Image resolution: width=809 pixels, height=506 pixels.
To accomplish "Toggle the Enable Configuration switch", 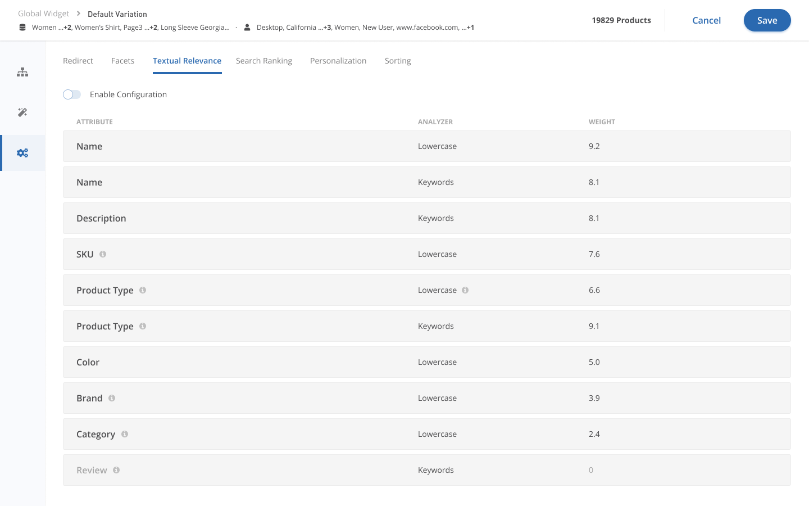I will coord(72,94).
